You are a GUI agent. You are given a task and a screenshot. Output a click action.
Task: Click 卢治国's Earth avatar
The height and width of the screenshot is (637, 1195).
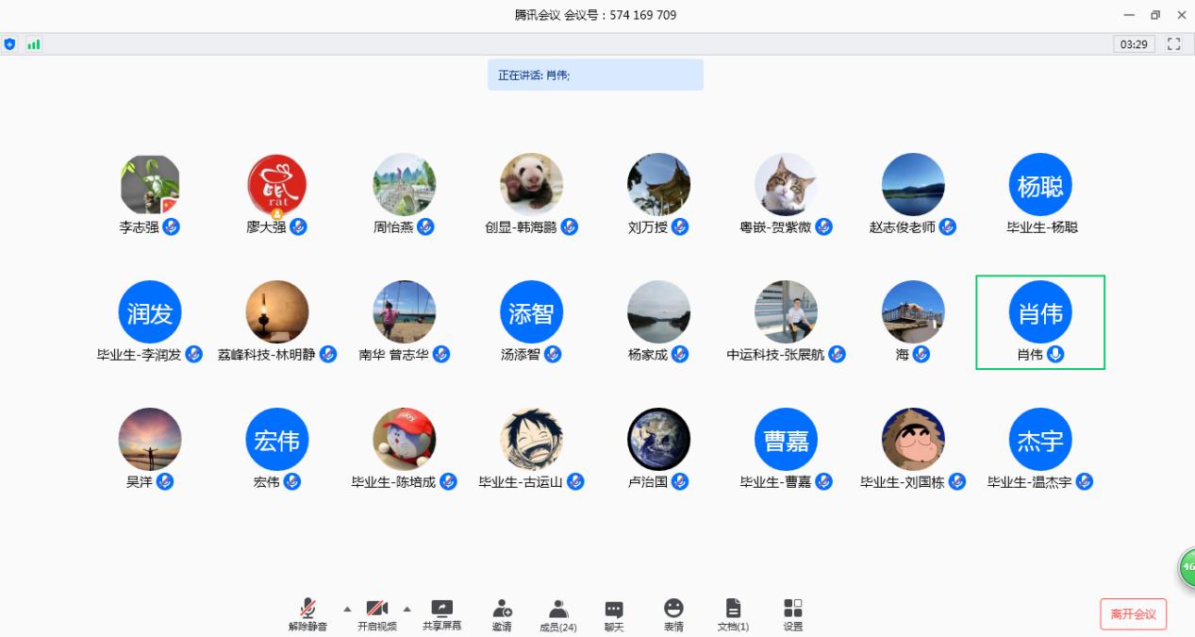coord(658,439)
